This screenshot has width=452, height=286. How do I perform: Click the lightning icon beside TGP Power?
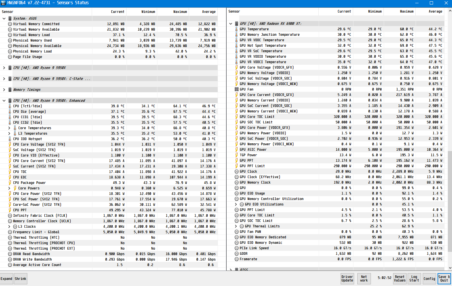click(x=237, y=155)
